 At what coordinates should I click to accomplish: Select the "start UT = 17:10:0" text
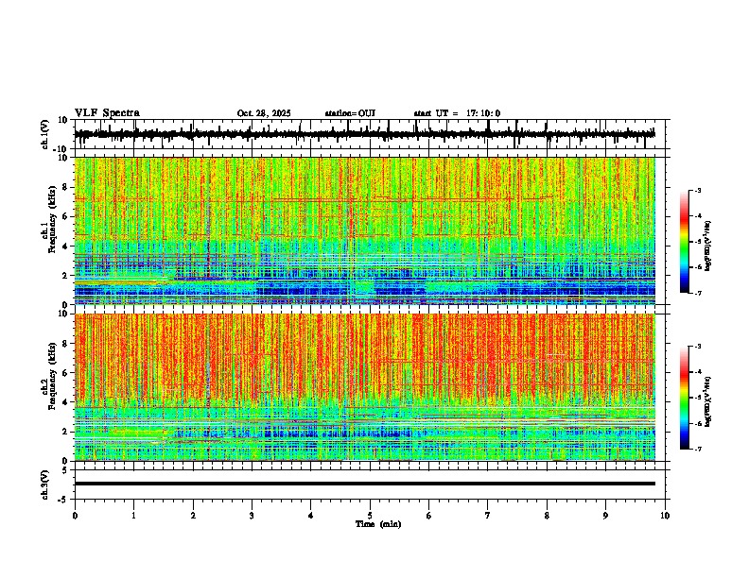tap(457, 113)
